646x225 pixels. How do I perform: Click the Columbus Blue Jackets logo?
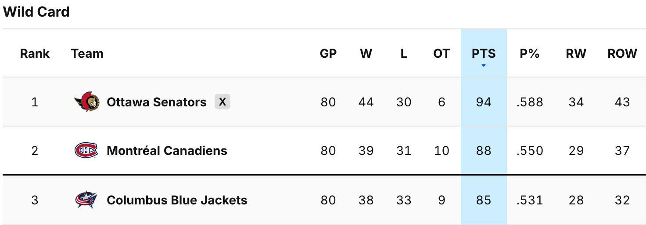86,200
